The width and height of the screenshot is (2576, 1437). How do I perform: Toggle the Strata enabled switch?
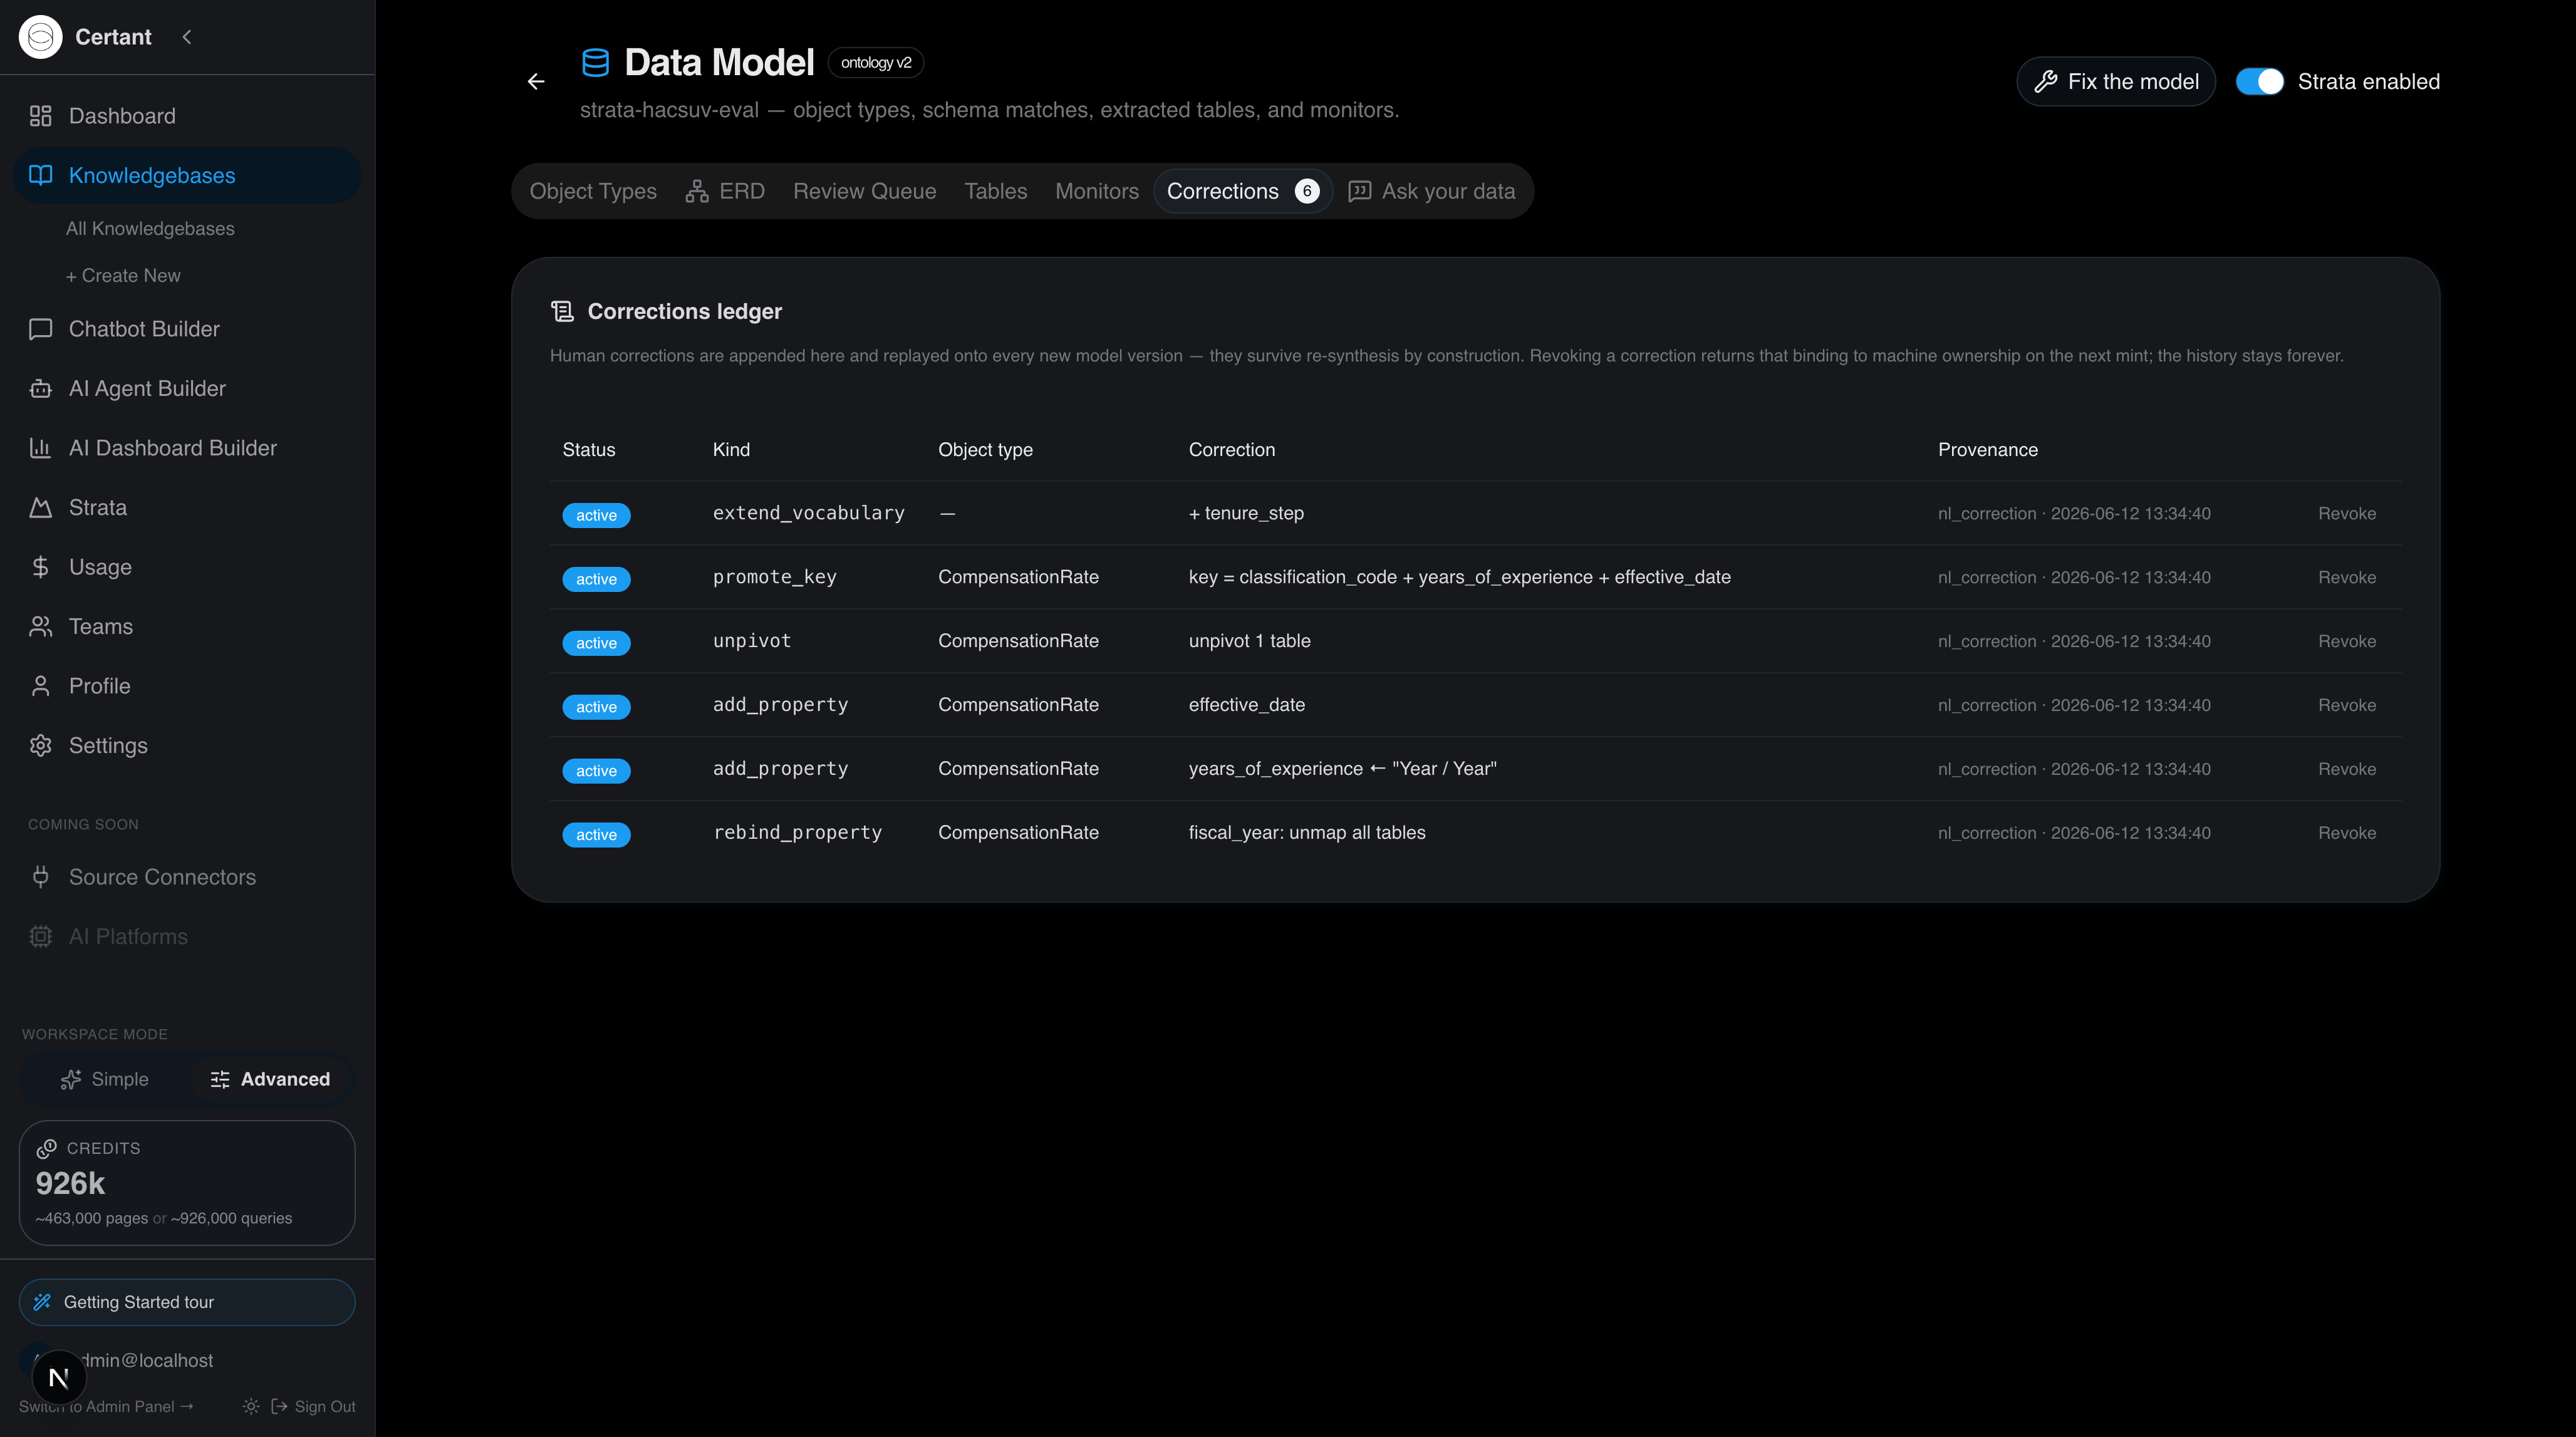(2260, 82)
